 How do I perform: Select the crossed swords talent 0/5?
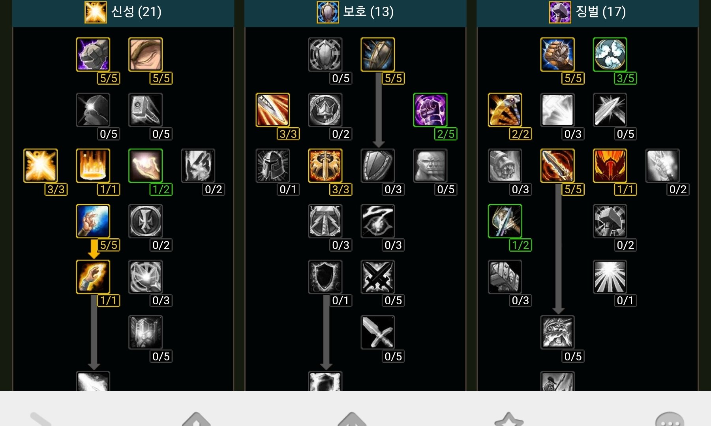[x=377, y=277]
